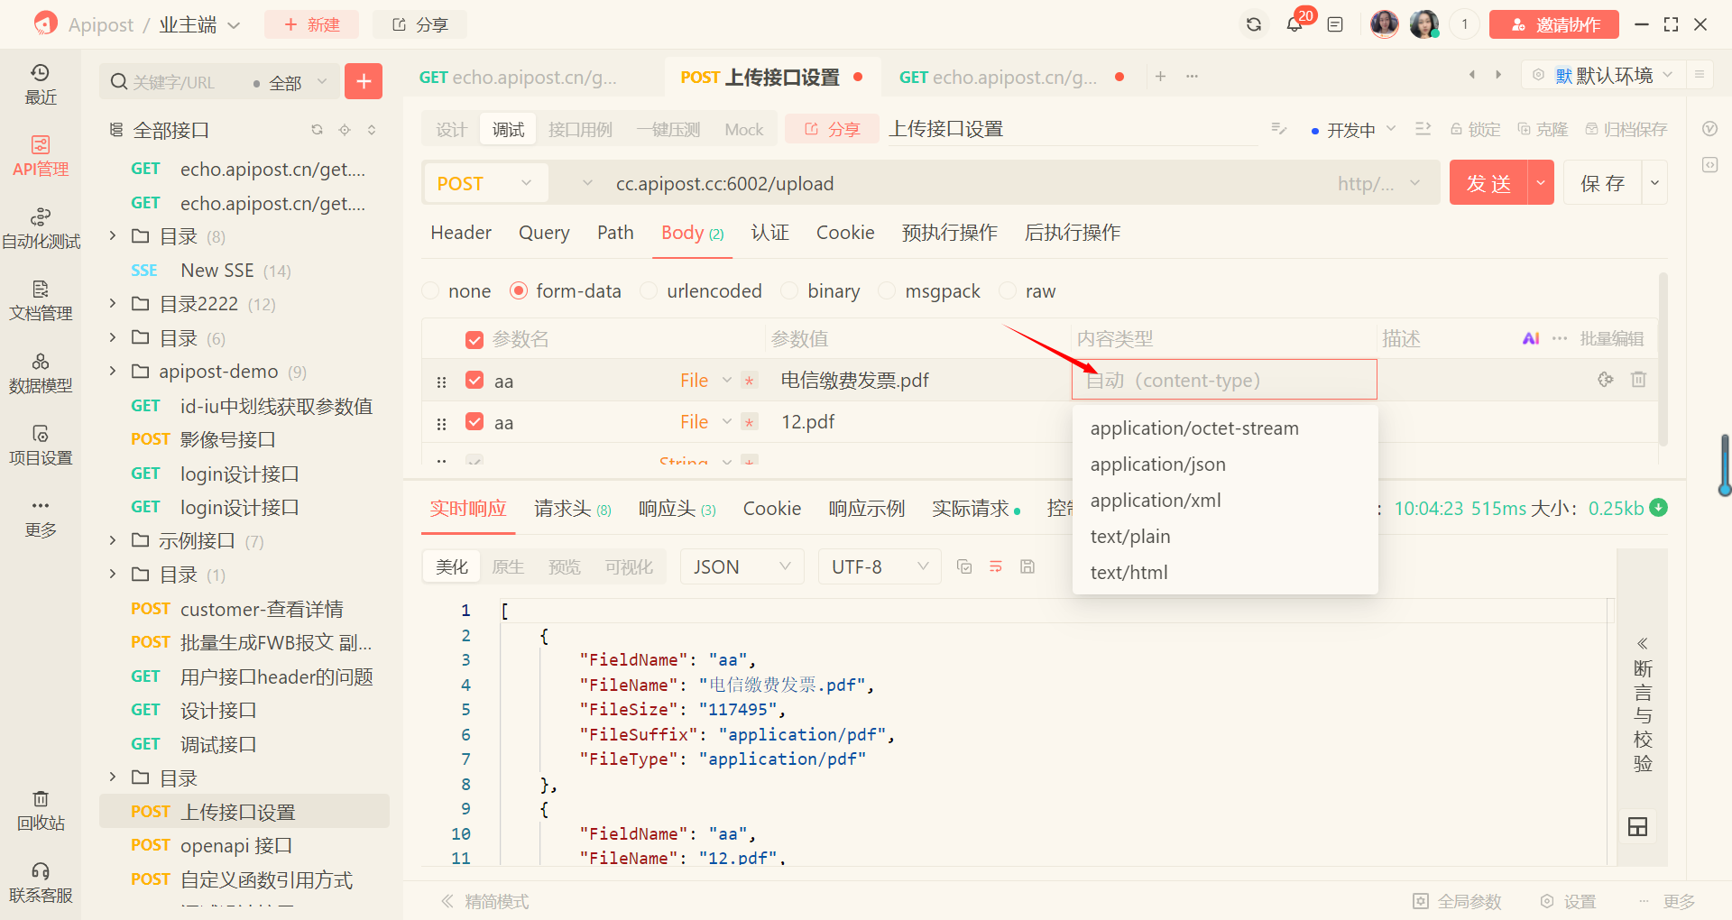
Task: Open the 开发中 status dropdown
Action: pyautogui.click(x=1353, y=130)
